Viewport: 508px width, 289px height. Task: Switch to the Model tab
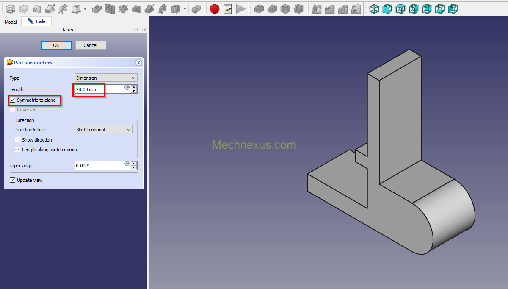(x=11, y=22)
